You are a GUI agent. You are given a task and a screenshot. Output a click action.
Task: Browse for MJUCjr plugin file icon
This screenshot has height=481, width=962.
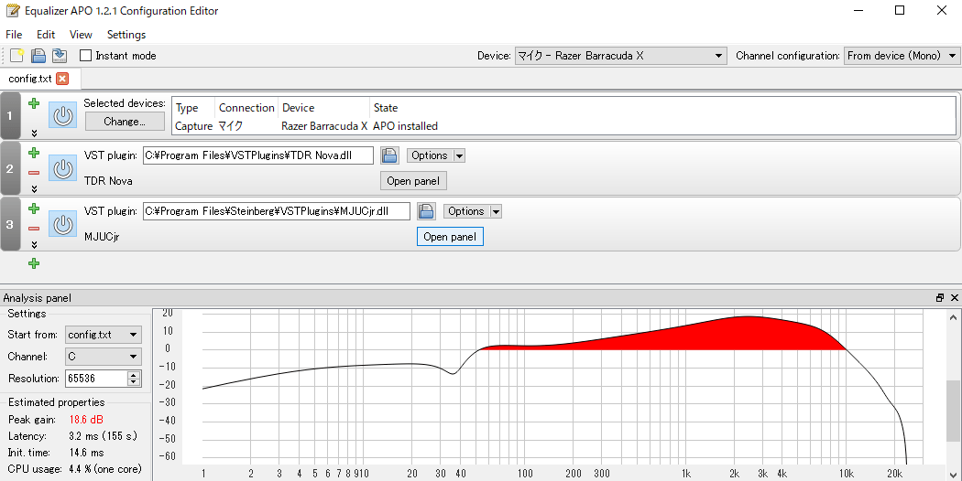click(x=426, y=211)
